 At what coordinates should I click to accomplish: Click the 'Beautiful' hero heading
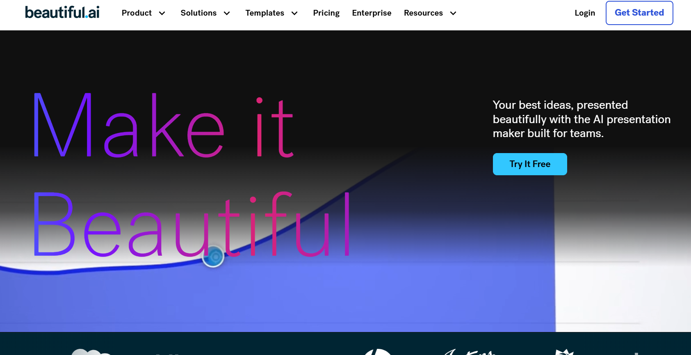(x=191, y=224)
